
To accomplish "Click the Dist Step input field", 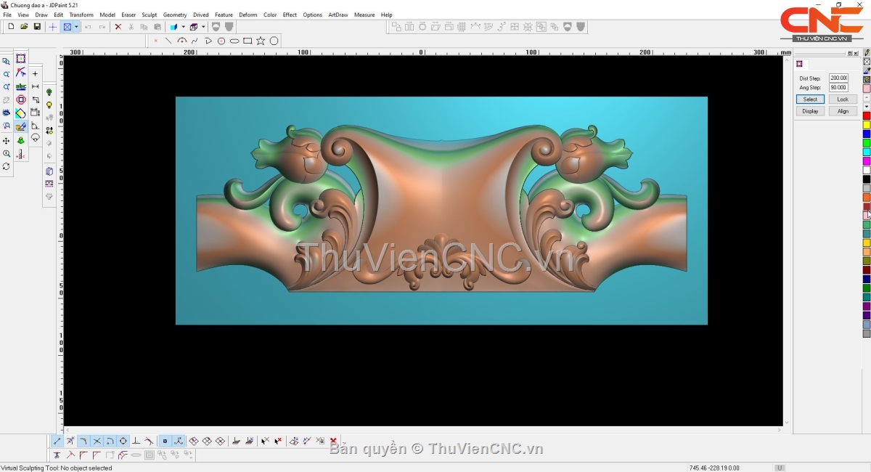I will (838, 78).
